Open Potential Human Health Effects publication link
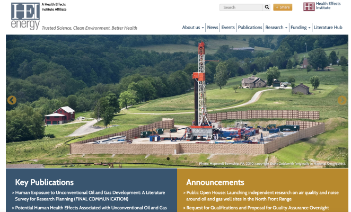This screenshot has width=351, height=212. tap(89, 208)
